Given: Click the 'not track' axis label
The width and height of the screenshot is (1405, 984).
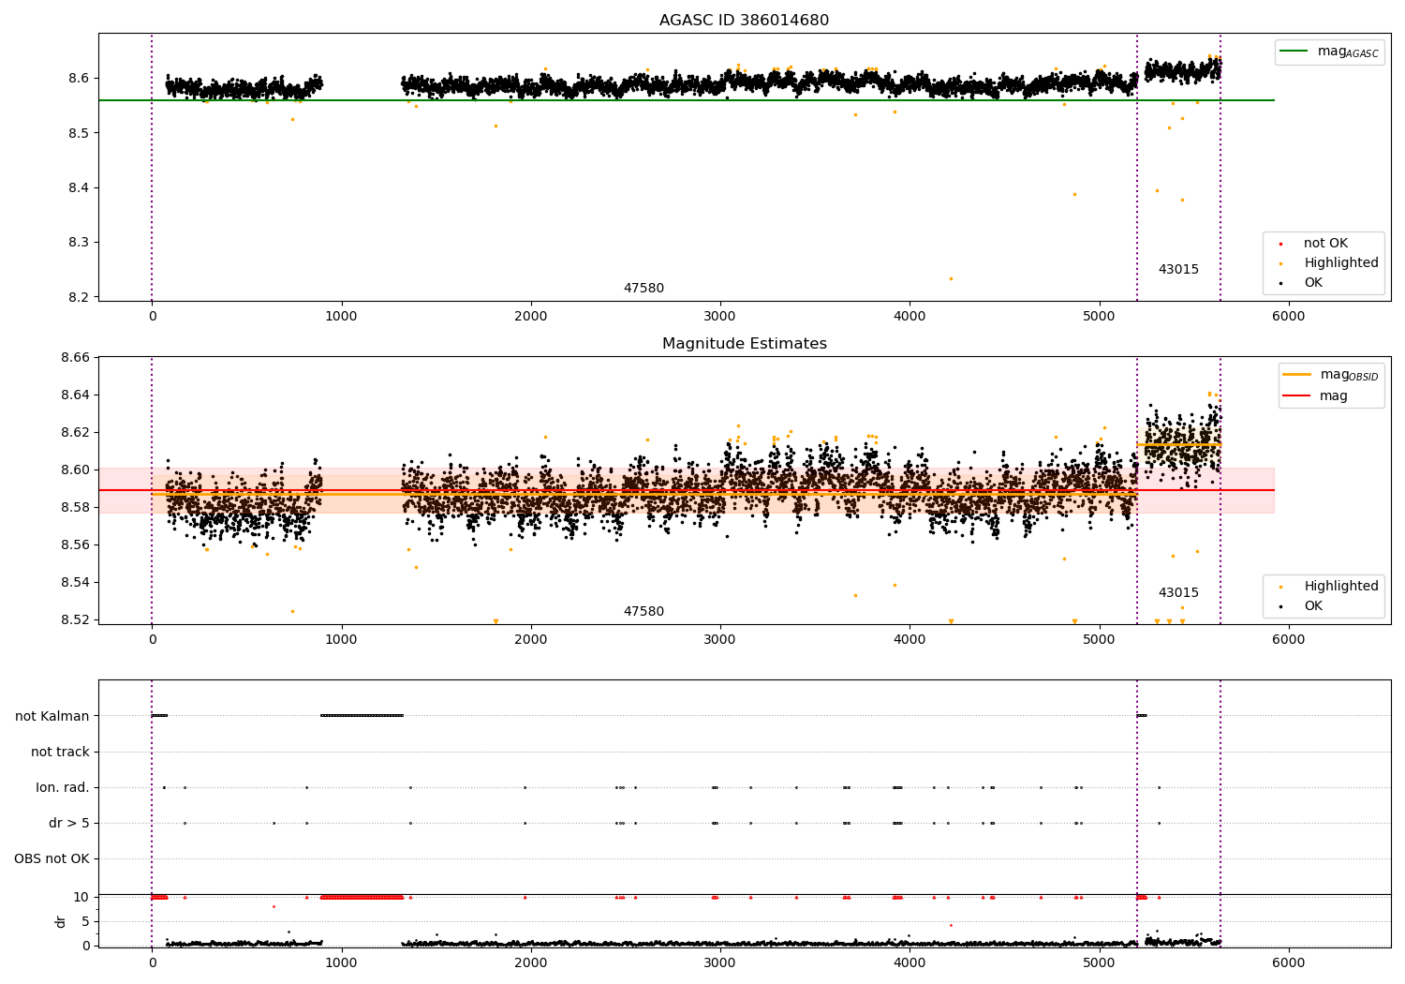Looking at the screenshot, I should 60,753.
